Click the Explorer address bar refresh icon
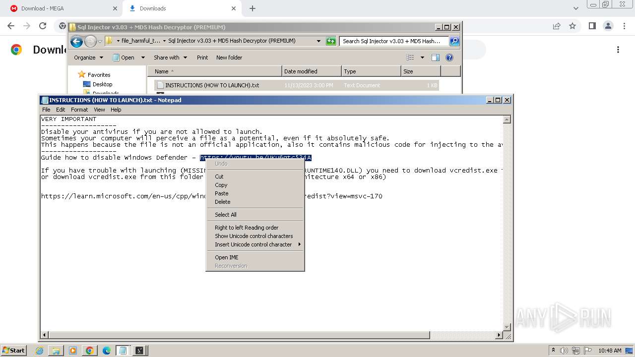This screenshot has width=635, height=357. (331, 41)
